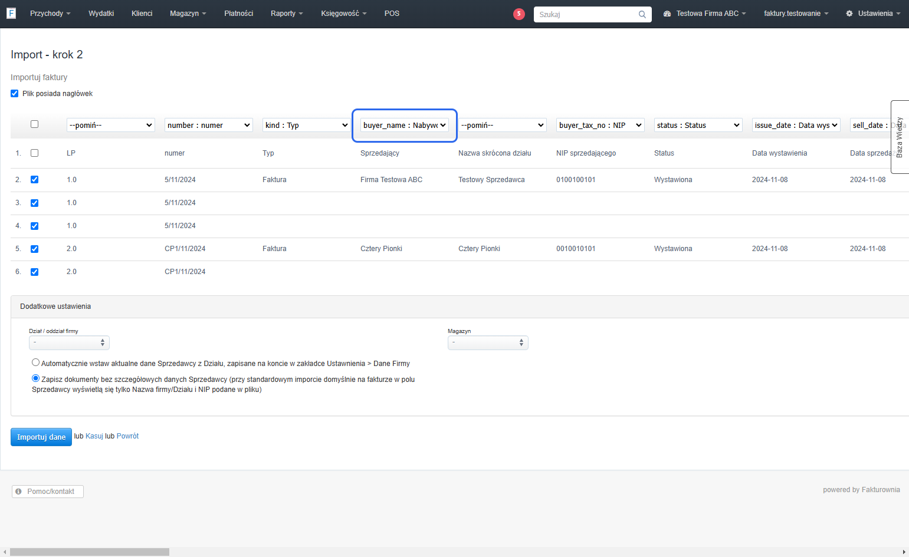Open the 'status : Status' column dropdown
The height and width of the screenshot is (557, 909).
tap(698, 125)
